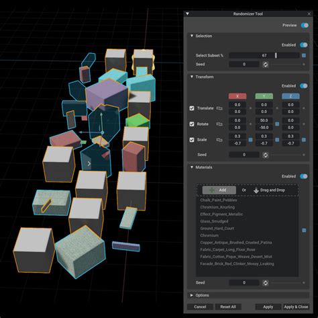Click the link icon beside Rotate

(x=219, y=124)
